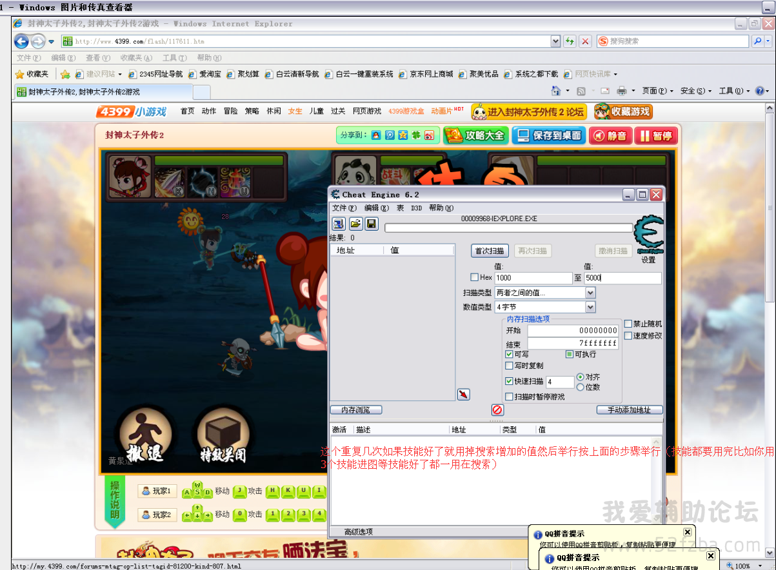Open the D3D menu in Cheat Engine
Screen dimensions: 776x570
(416, 208)
